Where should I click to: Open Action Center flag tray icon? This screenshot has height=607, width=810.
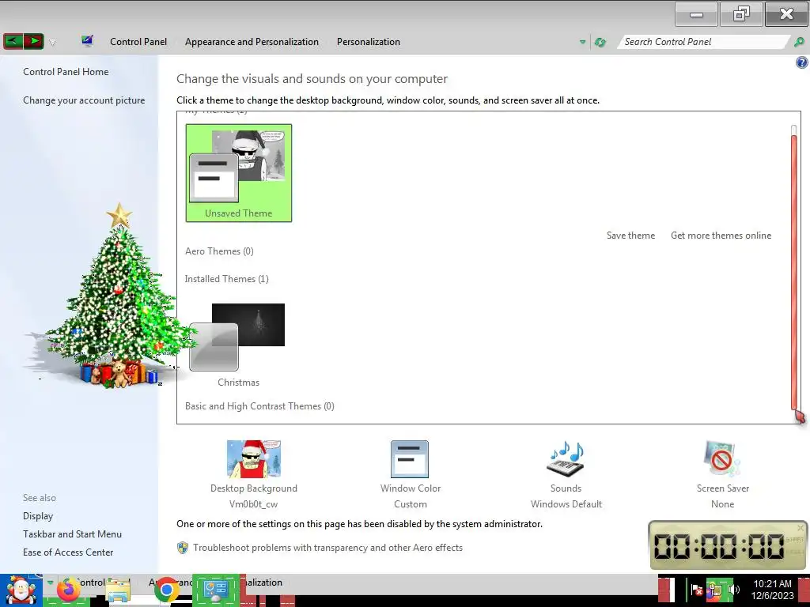coord(697,590)
